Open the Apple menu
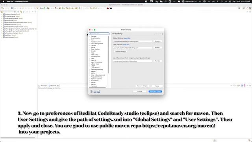Image resolution: width=252 pixels, height=142 pixels. 4,2
